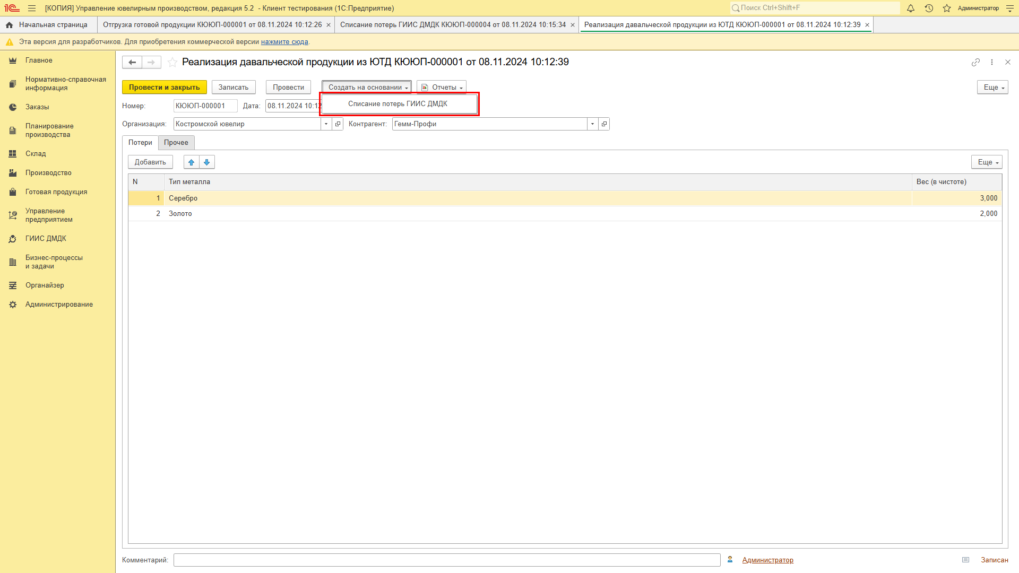Screen dimensions: 1019x573
Task: Click Добавить button
Action: [x=150, y=162]
